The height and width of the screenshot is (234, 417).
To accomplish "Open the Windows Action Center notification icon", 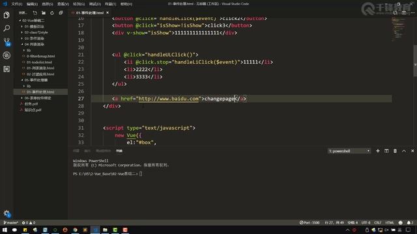I will (x=409, y=229).
